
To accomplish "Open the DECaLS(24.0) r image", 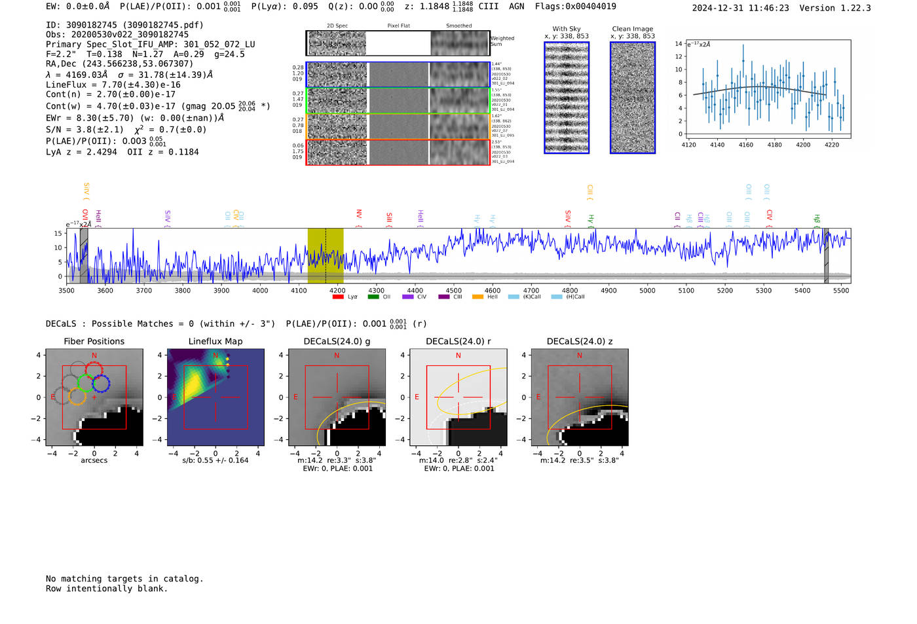I will click(x=458, y=397).
